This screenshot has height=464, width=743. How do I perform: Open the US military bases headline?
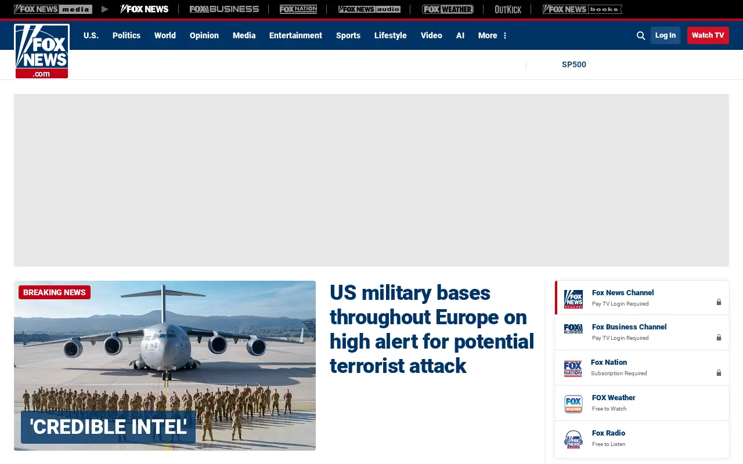[x=432, y=329]
